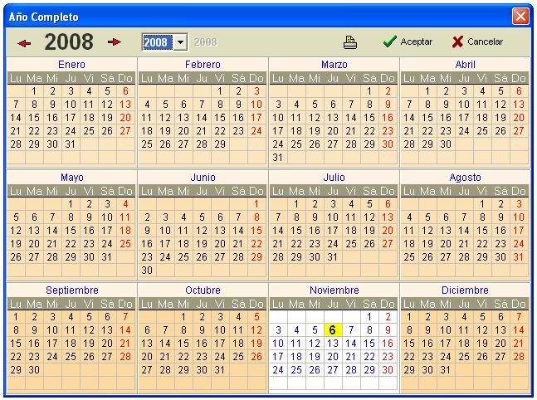Go to previous year with left red arrow
This screenshot has height=400, width=537.
[x=24, y=43]
